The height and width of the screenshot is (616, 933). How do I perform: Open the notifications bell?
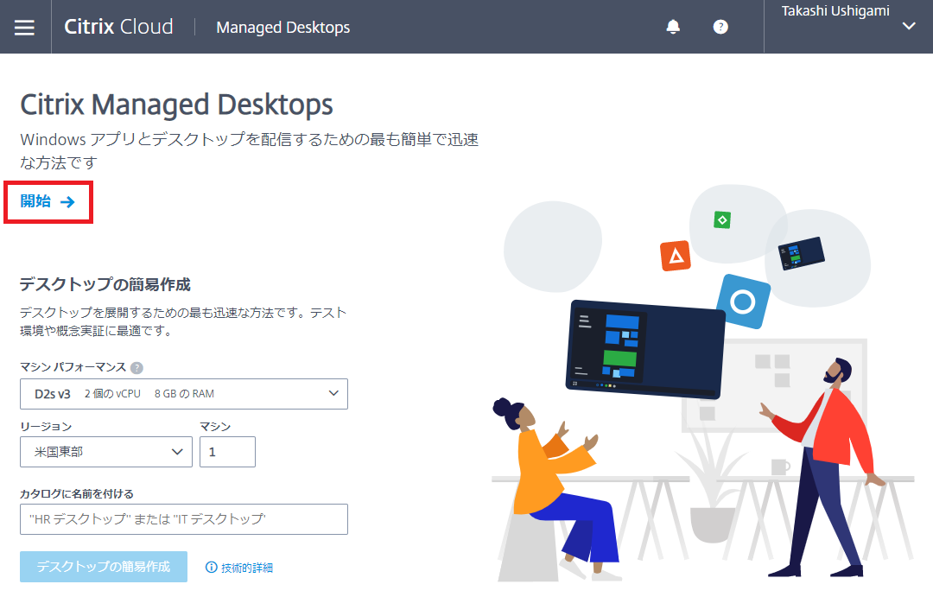click(673, 26)
